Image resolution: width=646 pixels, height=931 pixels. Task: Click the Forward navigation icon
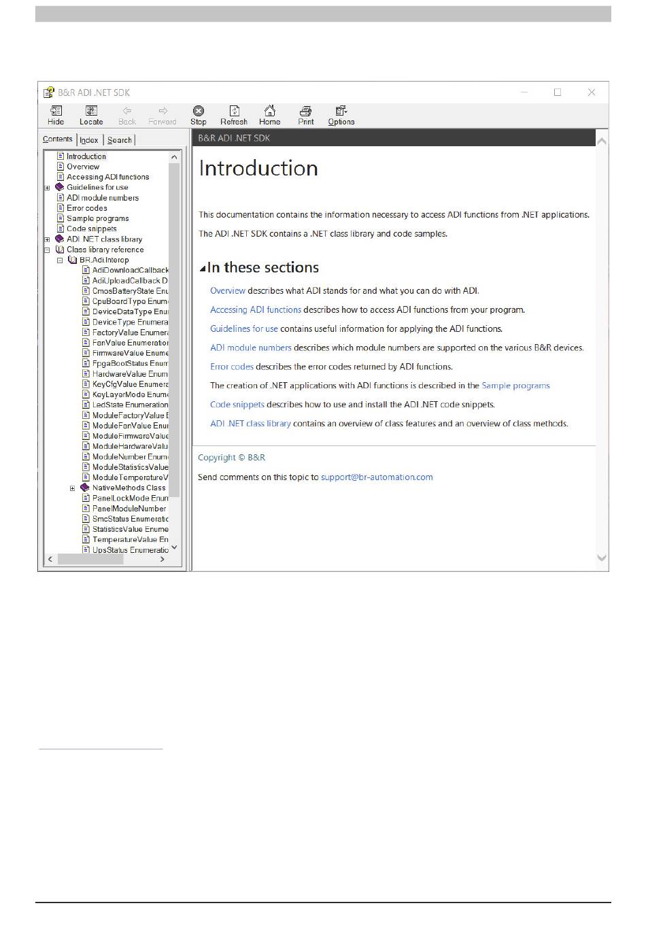[163, 110]
